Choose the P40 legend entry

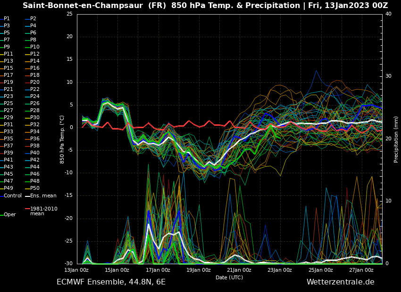click(35, 153)
